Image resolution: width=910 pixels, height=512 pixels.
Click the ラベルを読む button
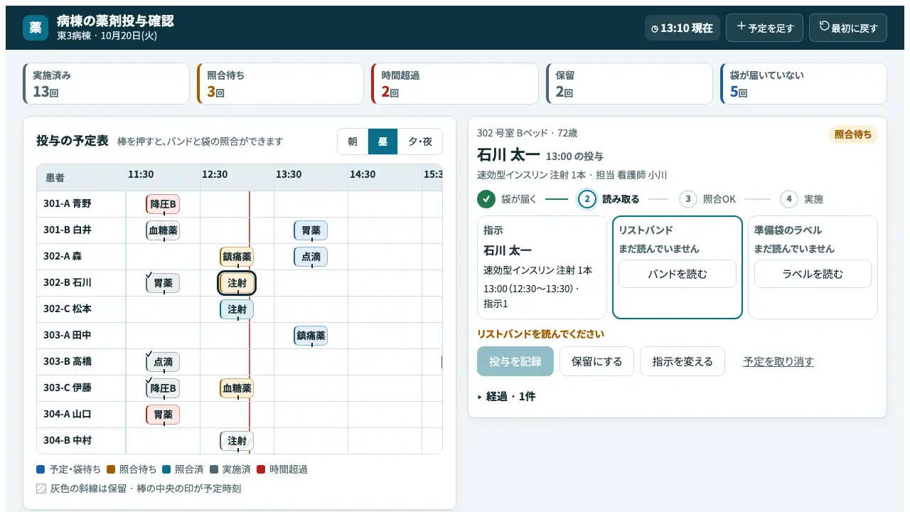click(813, 274)
